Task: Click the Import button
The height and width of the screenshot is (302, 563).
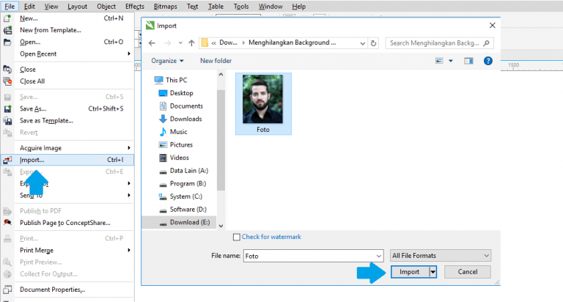Action: (410, 272)
